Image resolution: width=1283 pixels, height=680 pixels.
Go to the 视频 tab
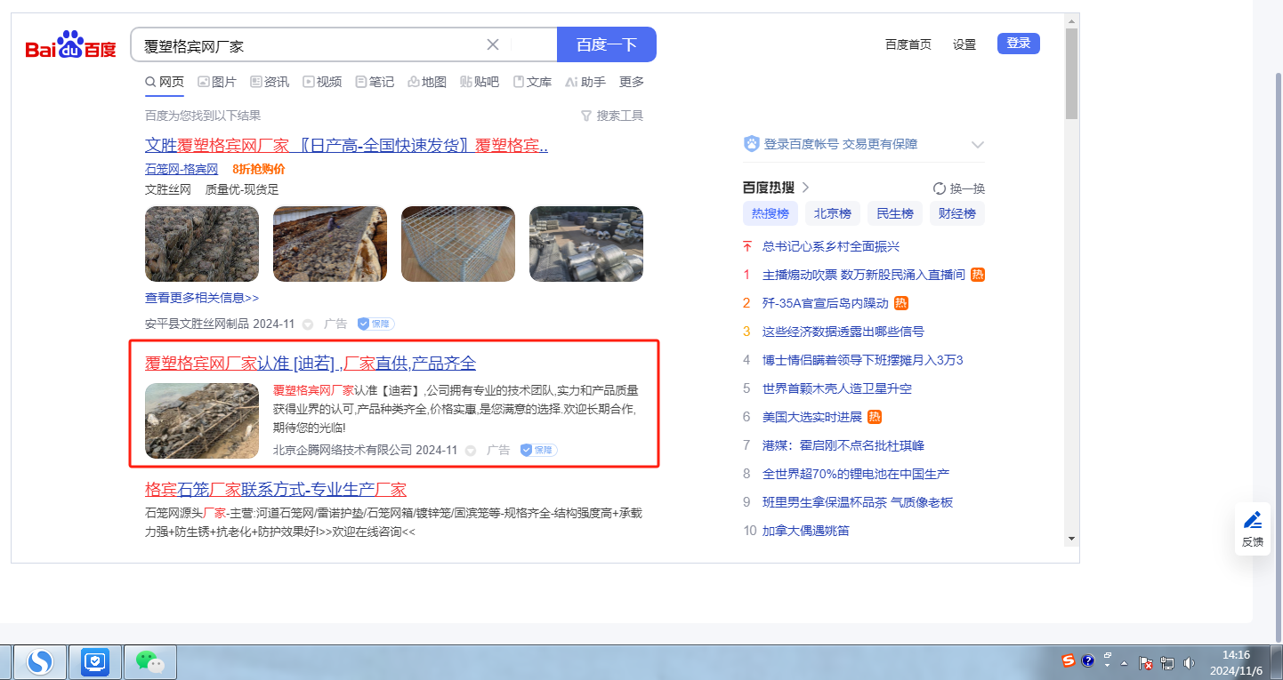click(x=322, y=82)
